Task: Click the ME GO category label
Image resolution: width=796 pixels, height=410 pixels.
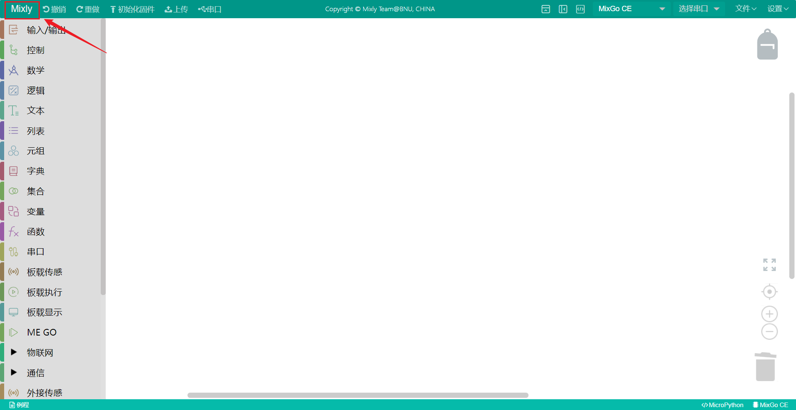Action: coord(42,332)
